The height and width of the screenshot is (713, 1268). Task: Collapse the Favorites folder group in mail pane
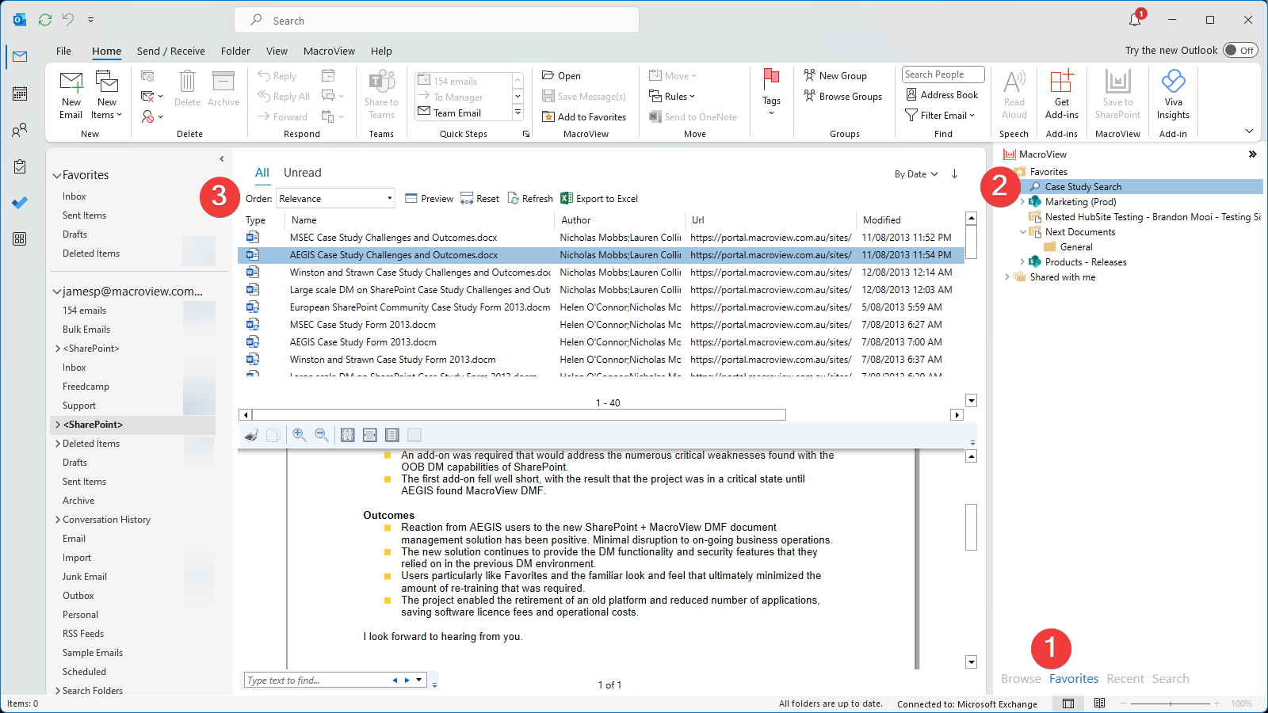57,175
